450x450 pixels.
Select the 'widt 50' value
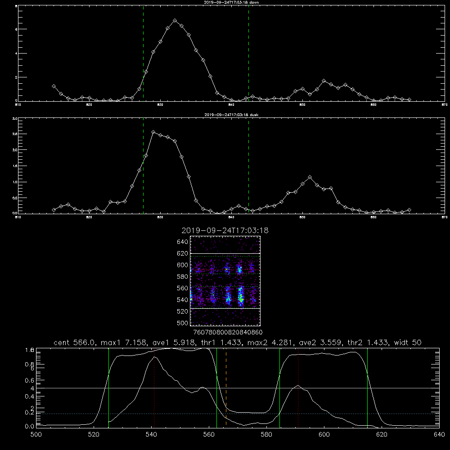(408, 342)
